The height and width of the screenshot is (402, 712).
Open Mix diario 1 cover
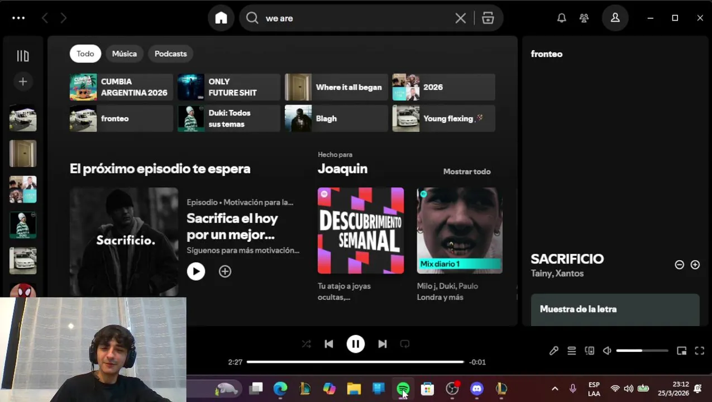click(460, 231)
